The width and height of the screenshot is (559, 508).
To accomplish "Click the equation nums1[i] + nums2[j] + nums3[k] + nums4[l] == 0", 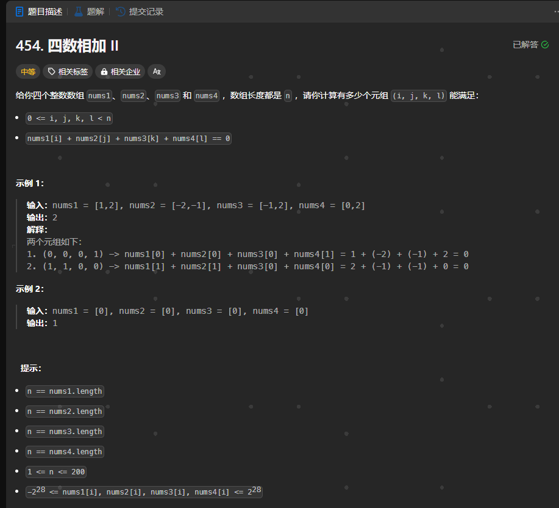I will (x=129, y=139).
